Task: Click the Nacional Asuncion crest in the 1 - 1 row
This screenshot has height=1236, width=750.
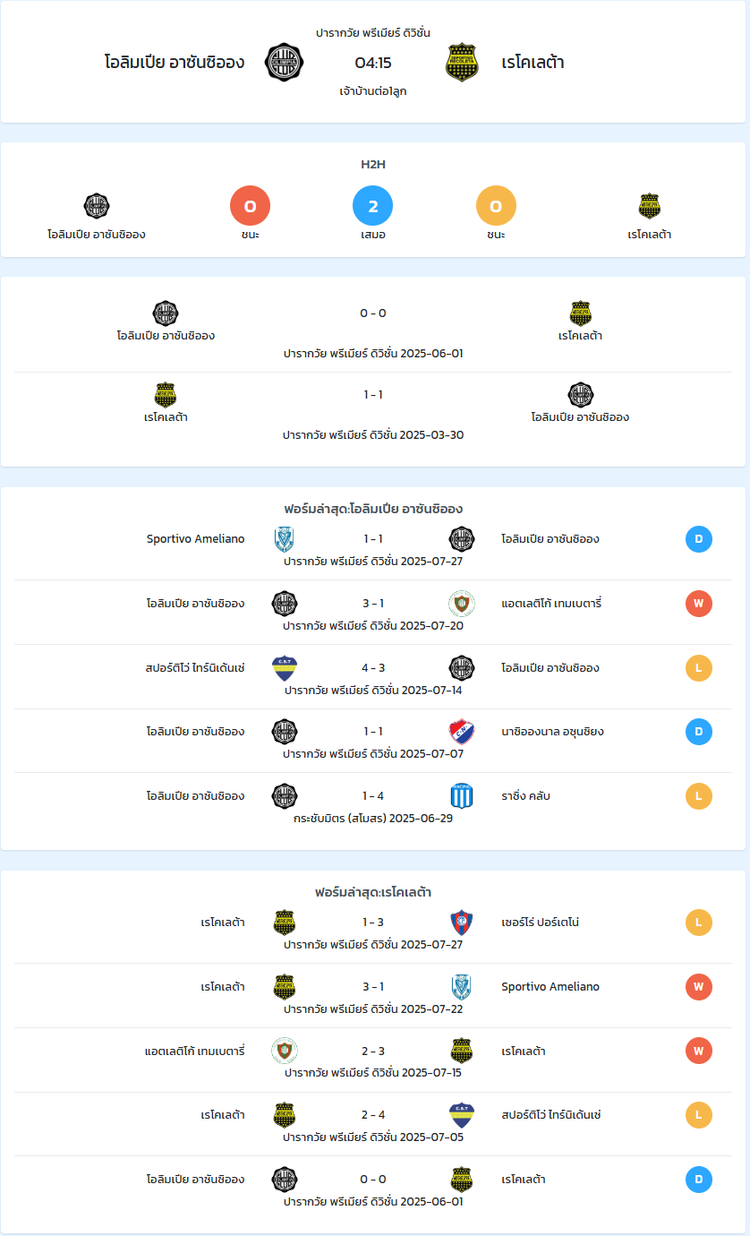Action: 462,732
